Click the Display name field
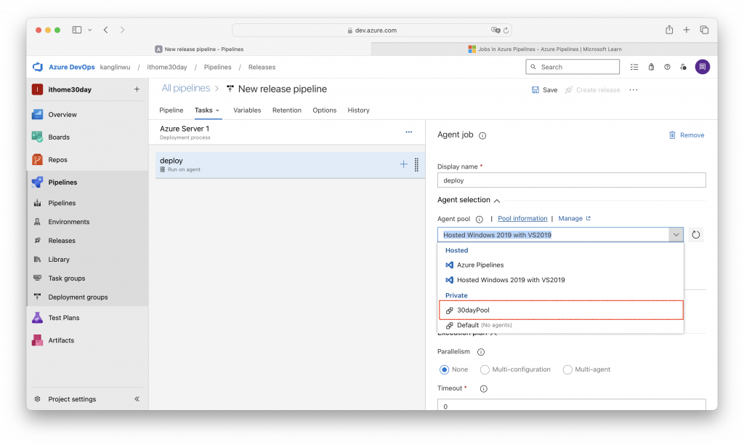This screenshot has width=744, height=445. [571, 180]
